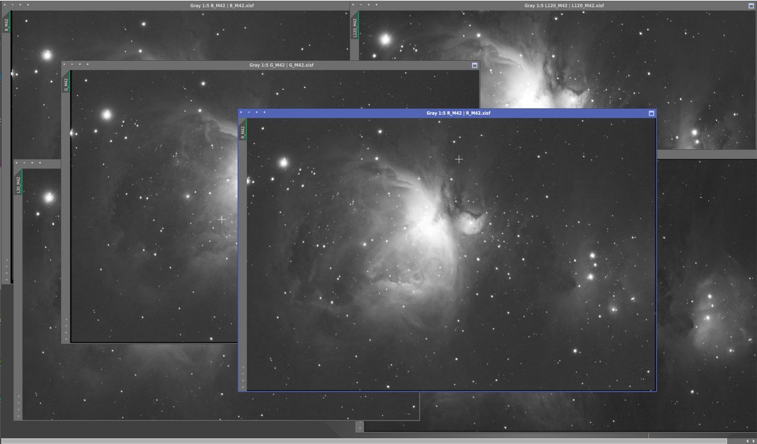Close the R_M42.xisf image window
Image resolution: width=757 pixels, height=444 pixels.
point(241,112)
